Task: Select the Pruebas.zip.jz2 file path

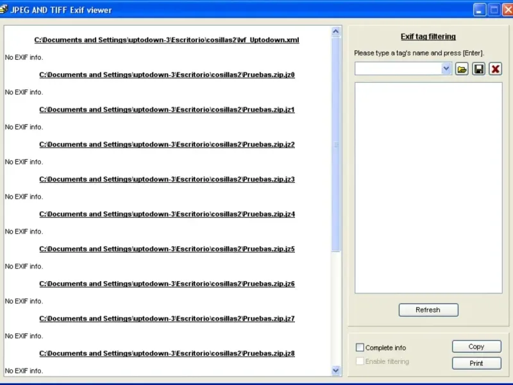Action: (x=167, y=144)
